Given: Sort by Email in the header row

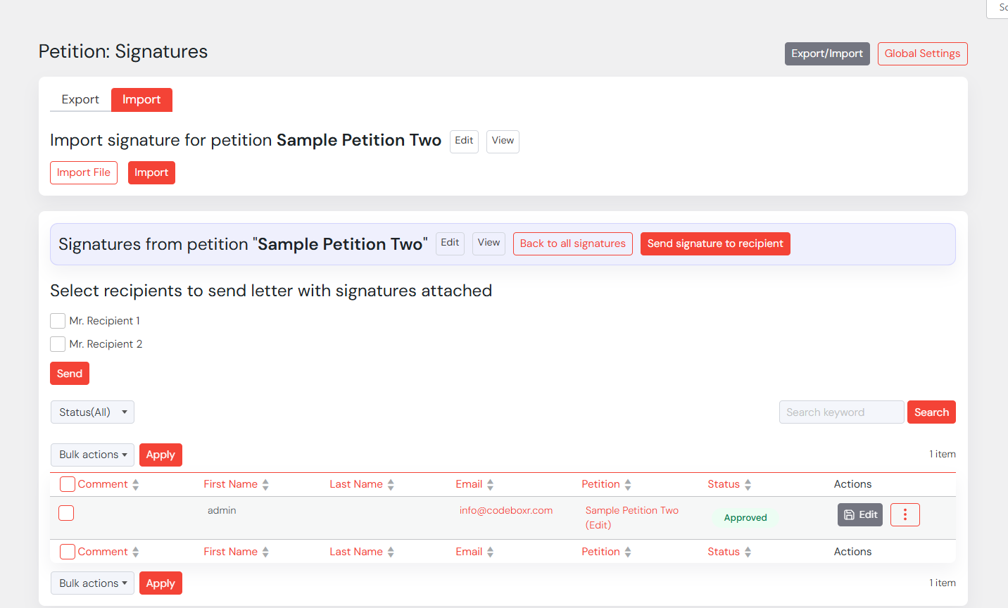Looking at the screenshot, I should 469,484.
